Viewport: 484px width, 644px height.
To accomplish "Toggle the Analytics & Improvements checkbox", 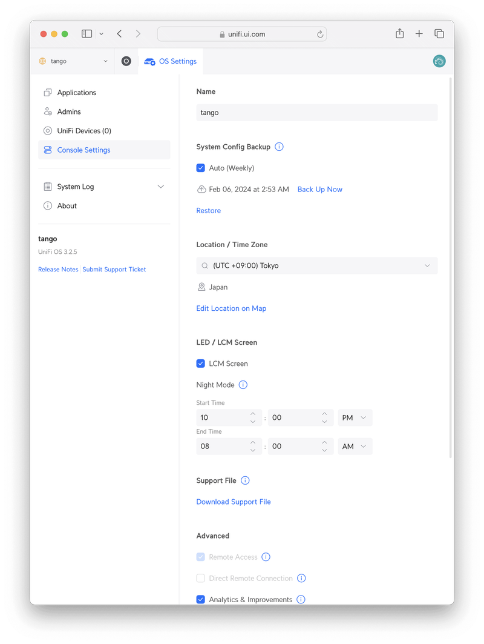I will 201,599.
